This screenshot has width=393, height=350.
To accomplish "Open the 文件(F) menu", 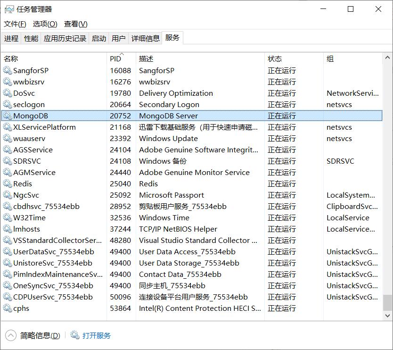I will [15, 24].
